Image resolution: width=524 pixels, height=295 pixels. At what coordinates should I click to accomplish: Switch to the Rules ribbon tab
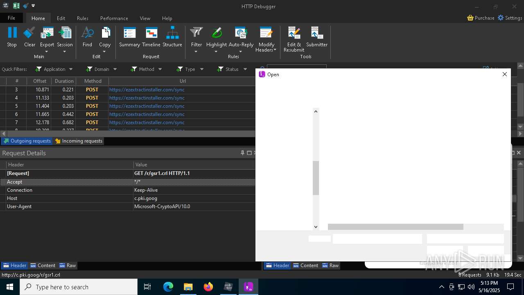(x=83, y=18)
